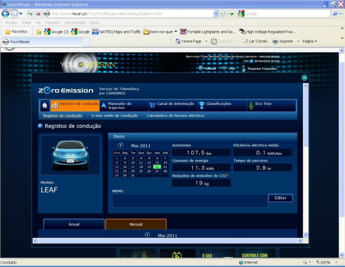Click the Feeds RSS icon
The image size is (345, 267).
click(x=214, y=41)
